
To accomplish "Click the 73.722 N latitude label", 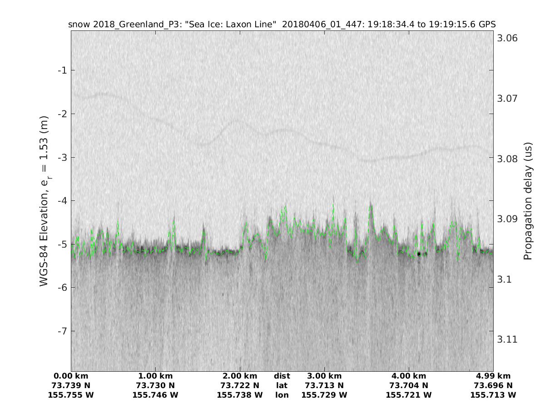I will 240,385.
